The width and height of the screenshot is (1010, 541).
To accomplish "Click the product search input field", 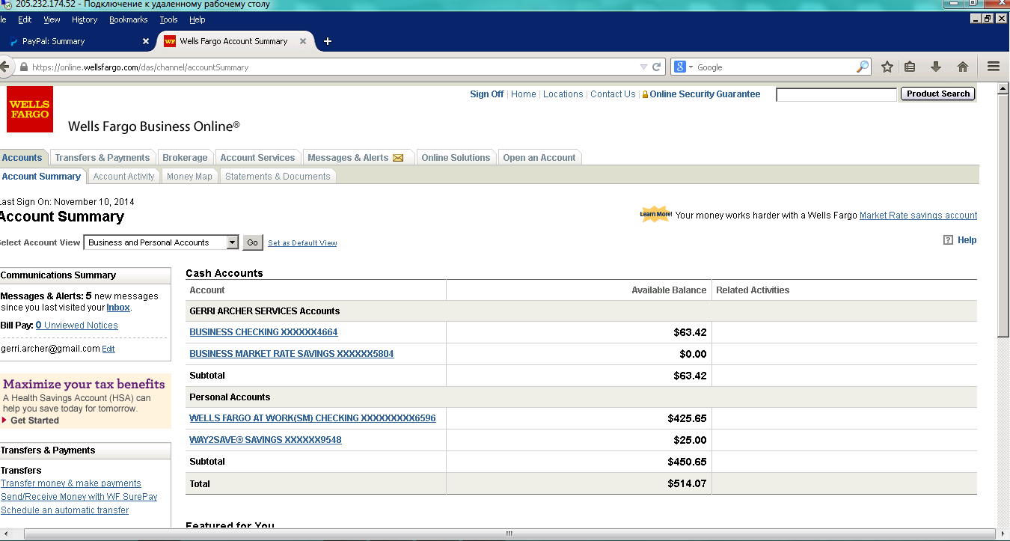I will (836, 95).
